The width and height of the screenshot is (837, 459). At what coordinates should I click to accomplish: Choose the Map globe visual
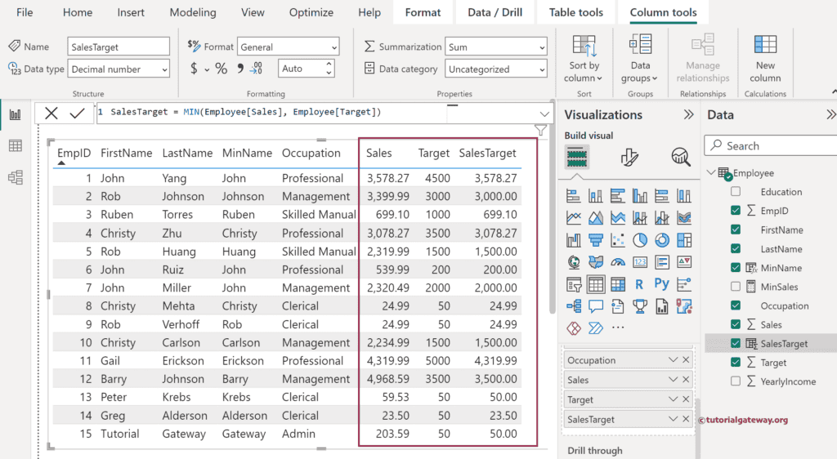coord(573,261)
